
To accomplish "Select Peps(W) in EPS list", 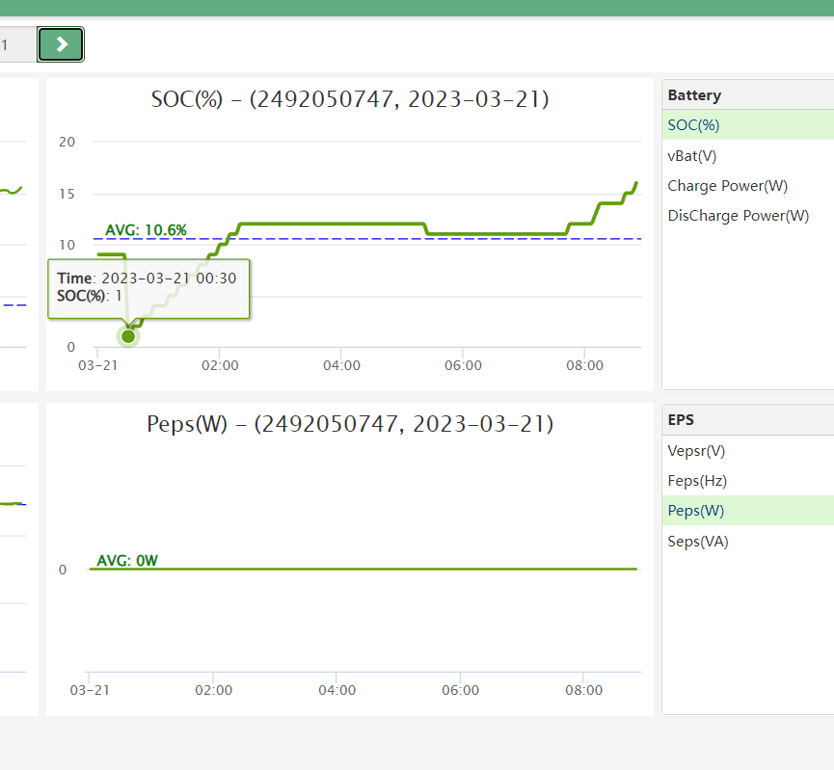I will pyautogui.click(x=748, y=511).
